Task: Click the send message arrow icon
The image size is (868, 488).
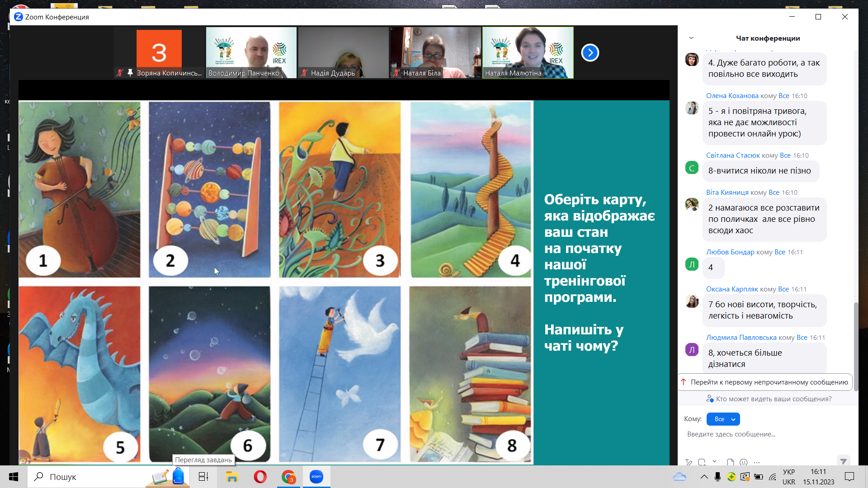Action: [843, 461]
